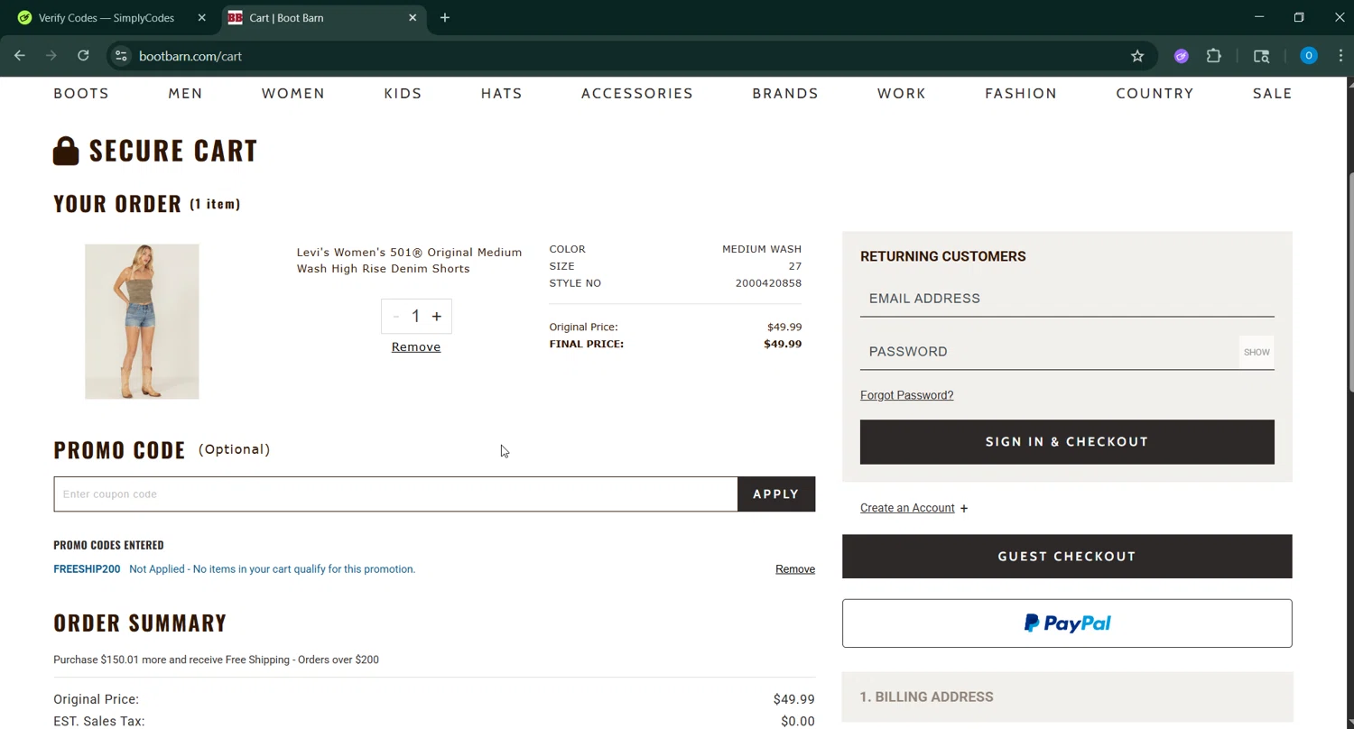Click SIGN IN & CHECKOUT button
This screenshot has height=729, width=1354.
[1067, 442]
